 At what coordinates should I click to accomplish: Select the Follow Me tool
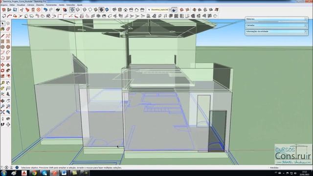[8, 70]
